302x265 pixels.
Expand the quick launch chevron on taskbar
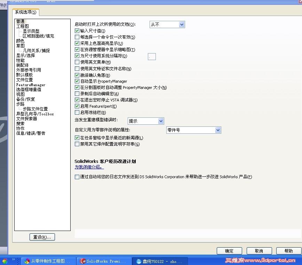tap(14, 259)
